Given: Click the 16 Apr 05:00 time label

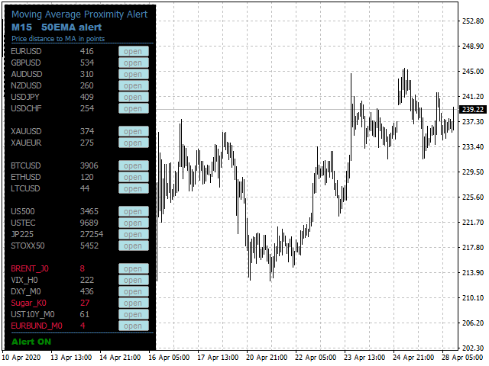Looking at the screenshot, I should pos(169,358).
